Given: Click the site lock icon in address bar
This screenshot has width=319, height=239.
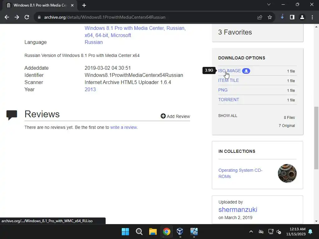Looking at the screenshot, I should tap(39, 17).
